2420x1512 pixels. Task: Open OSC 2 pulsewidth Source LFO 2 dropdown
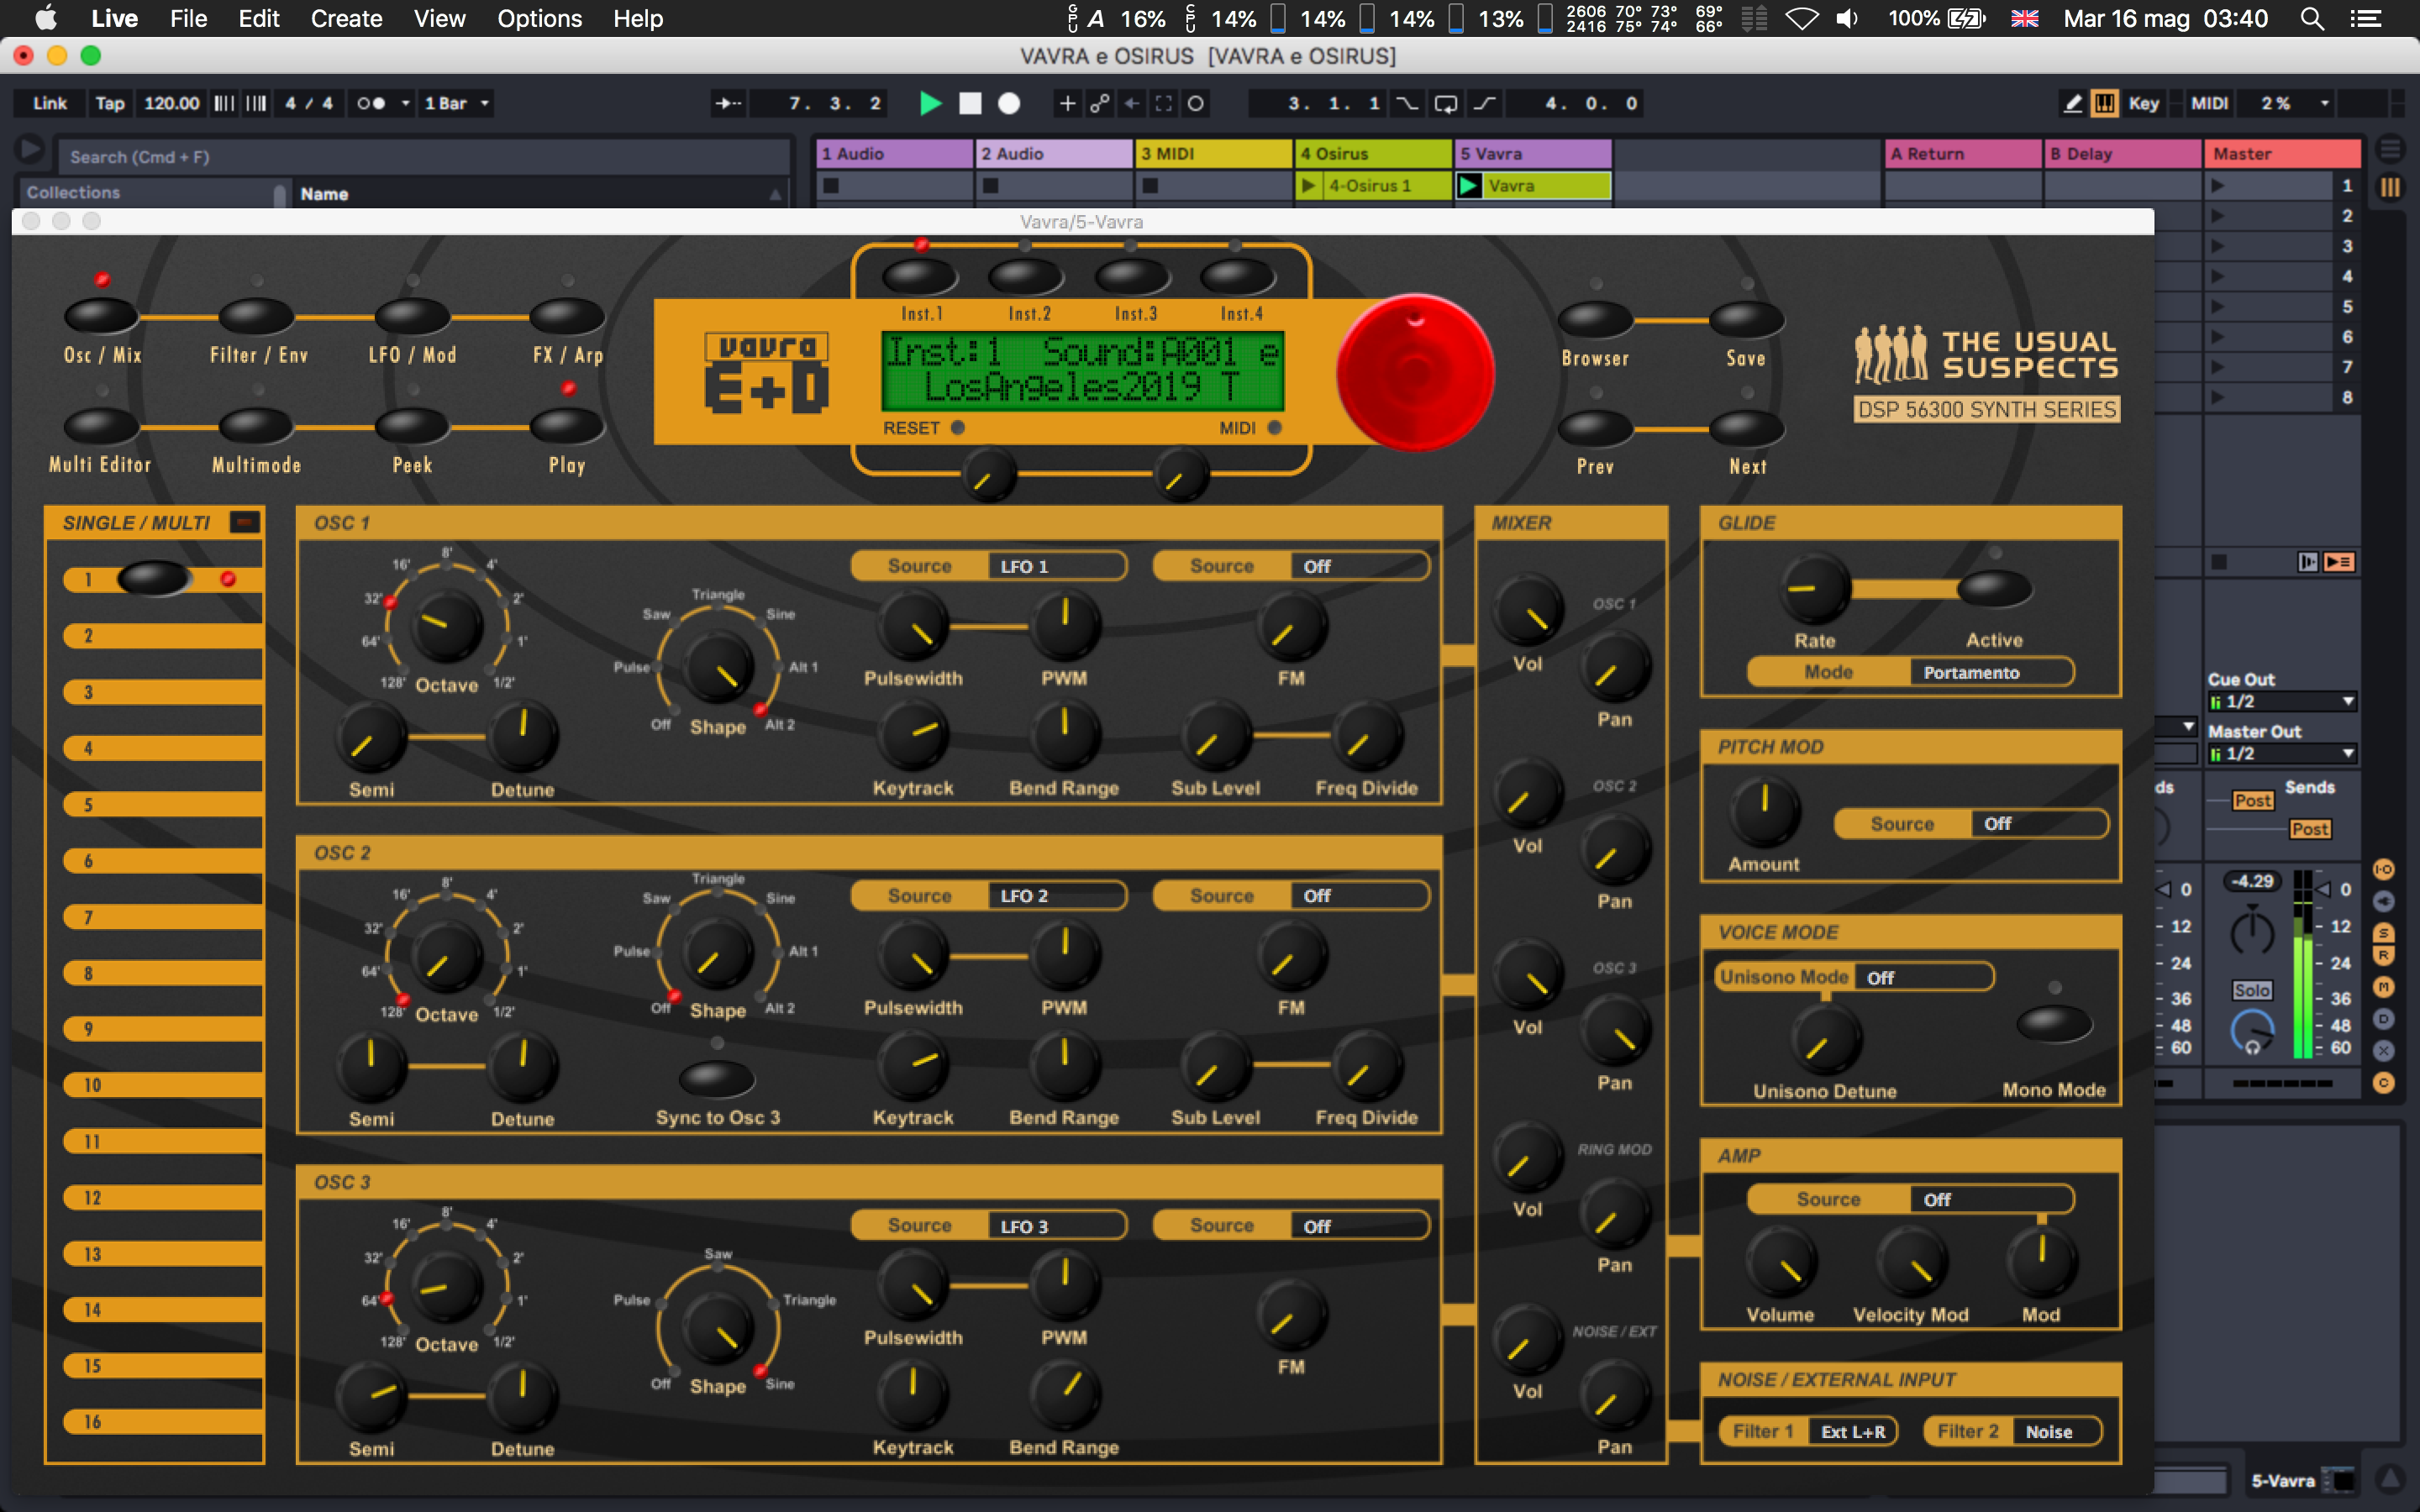point(1058,896)
